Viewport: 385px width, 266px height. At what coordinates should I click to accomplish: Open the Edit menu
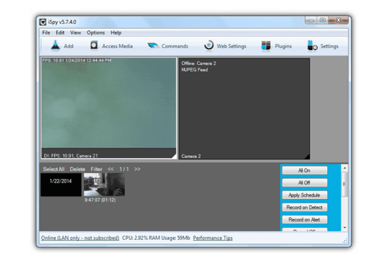[x=60, y=32]
